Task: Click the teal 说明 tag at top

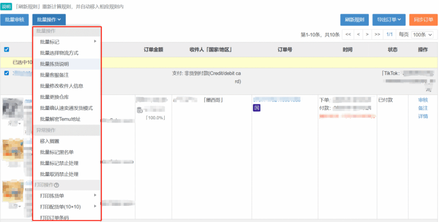Action: pyautogui.click(x=6, y=6)
